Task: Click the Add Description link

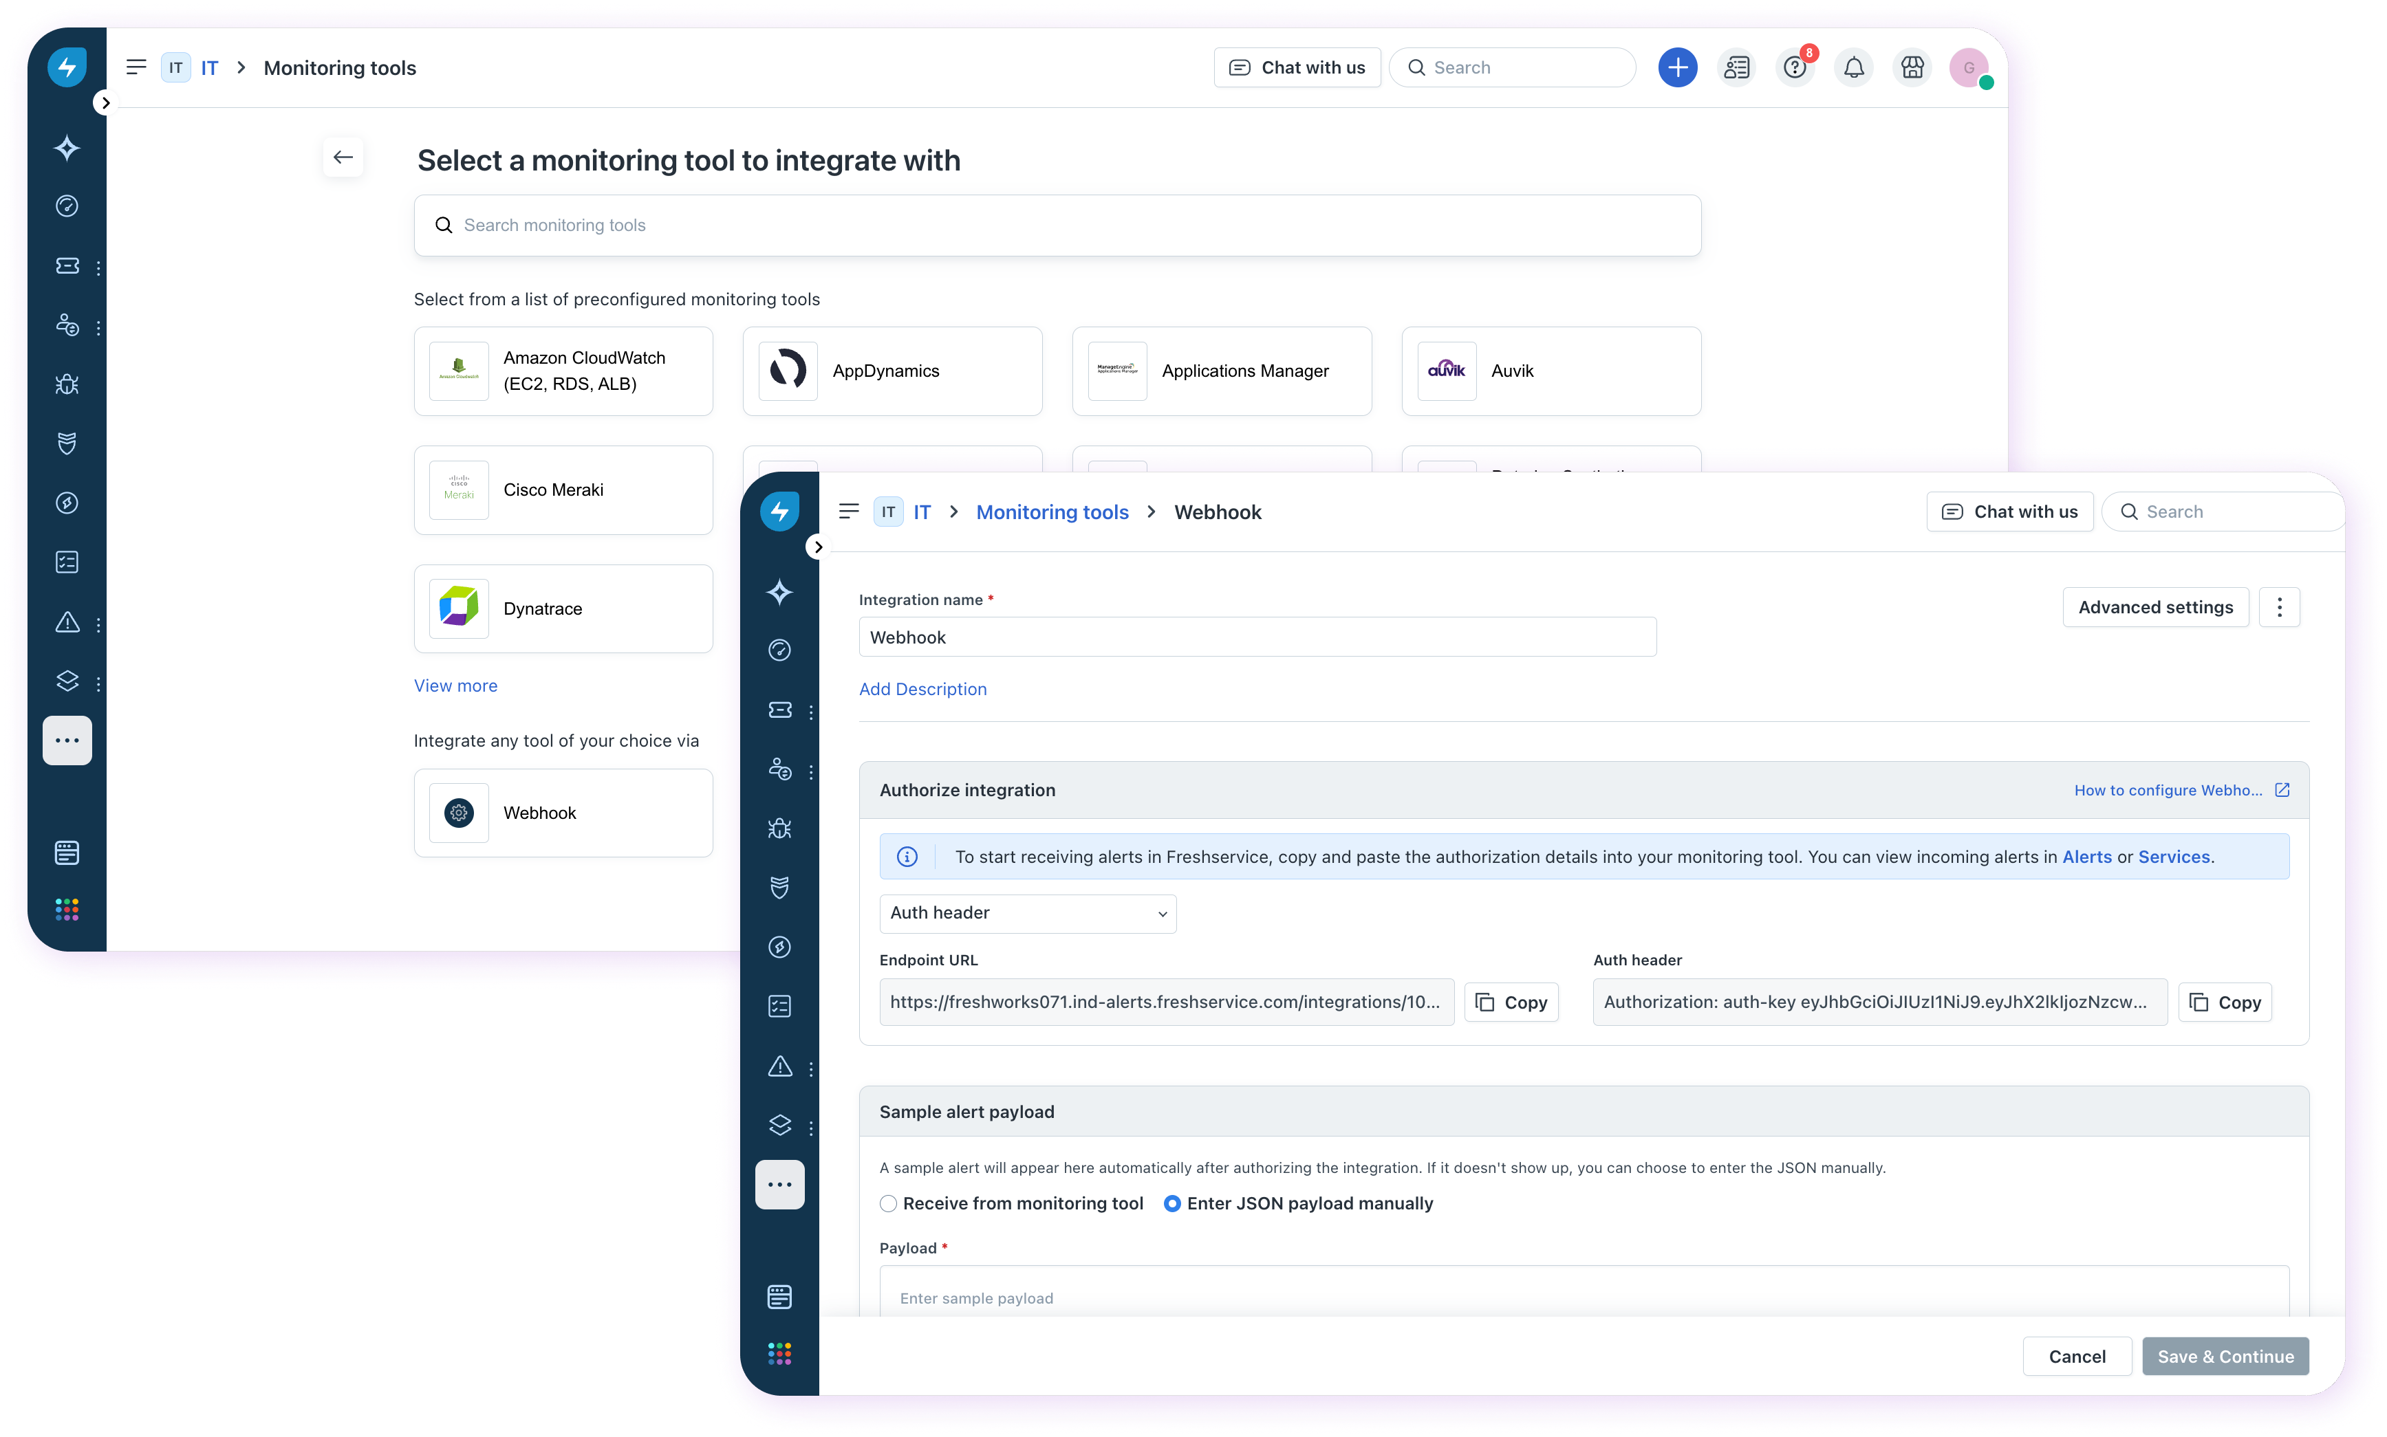Action: 922,690
